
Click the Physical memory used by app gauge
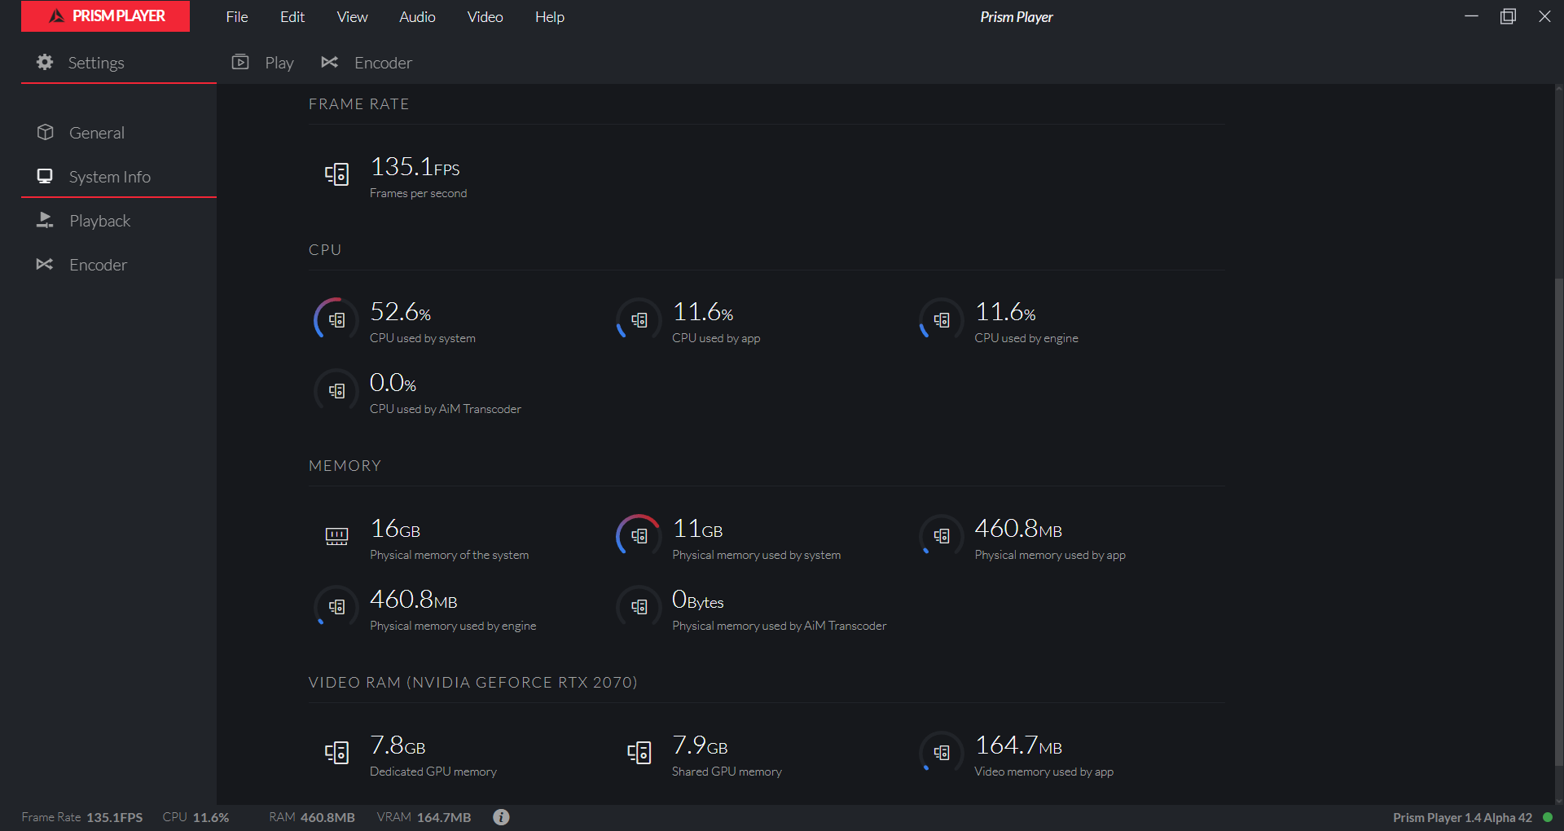(942, 536)
